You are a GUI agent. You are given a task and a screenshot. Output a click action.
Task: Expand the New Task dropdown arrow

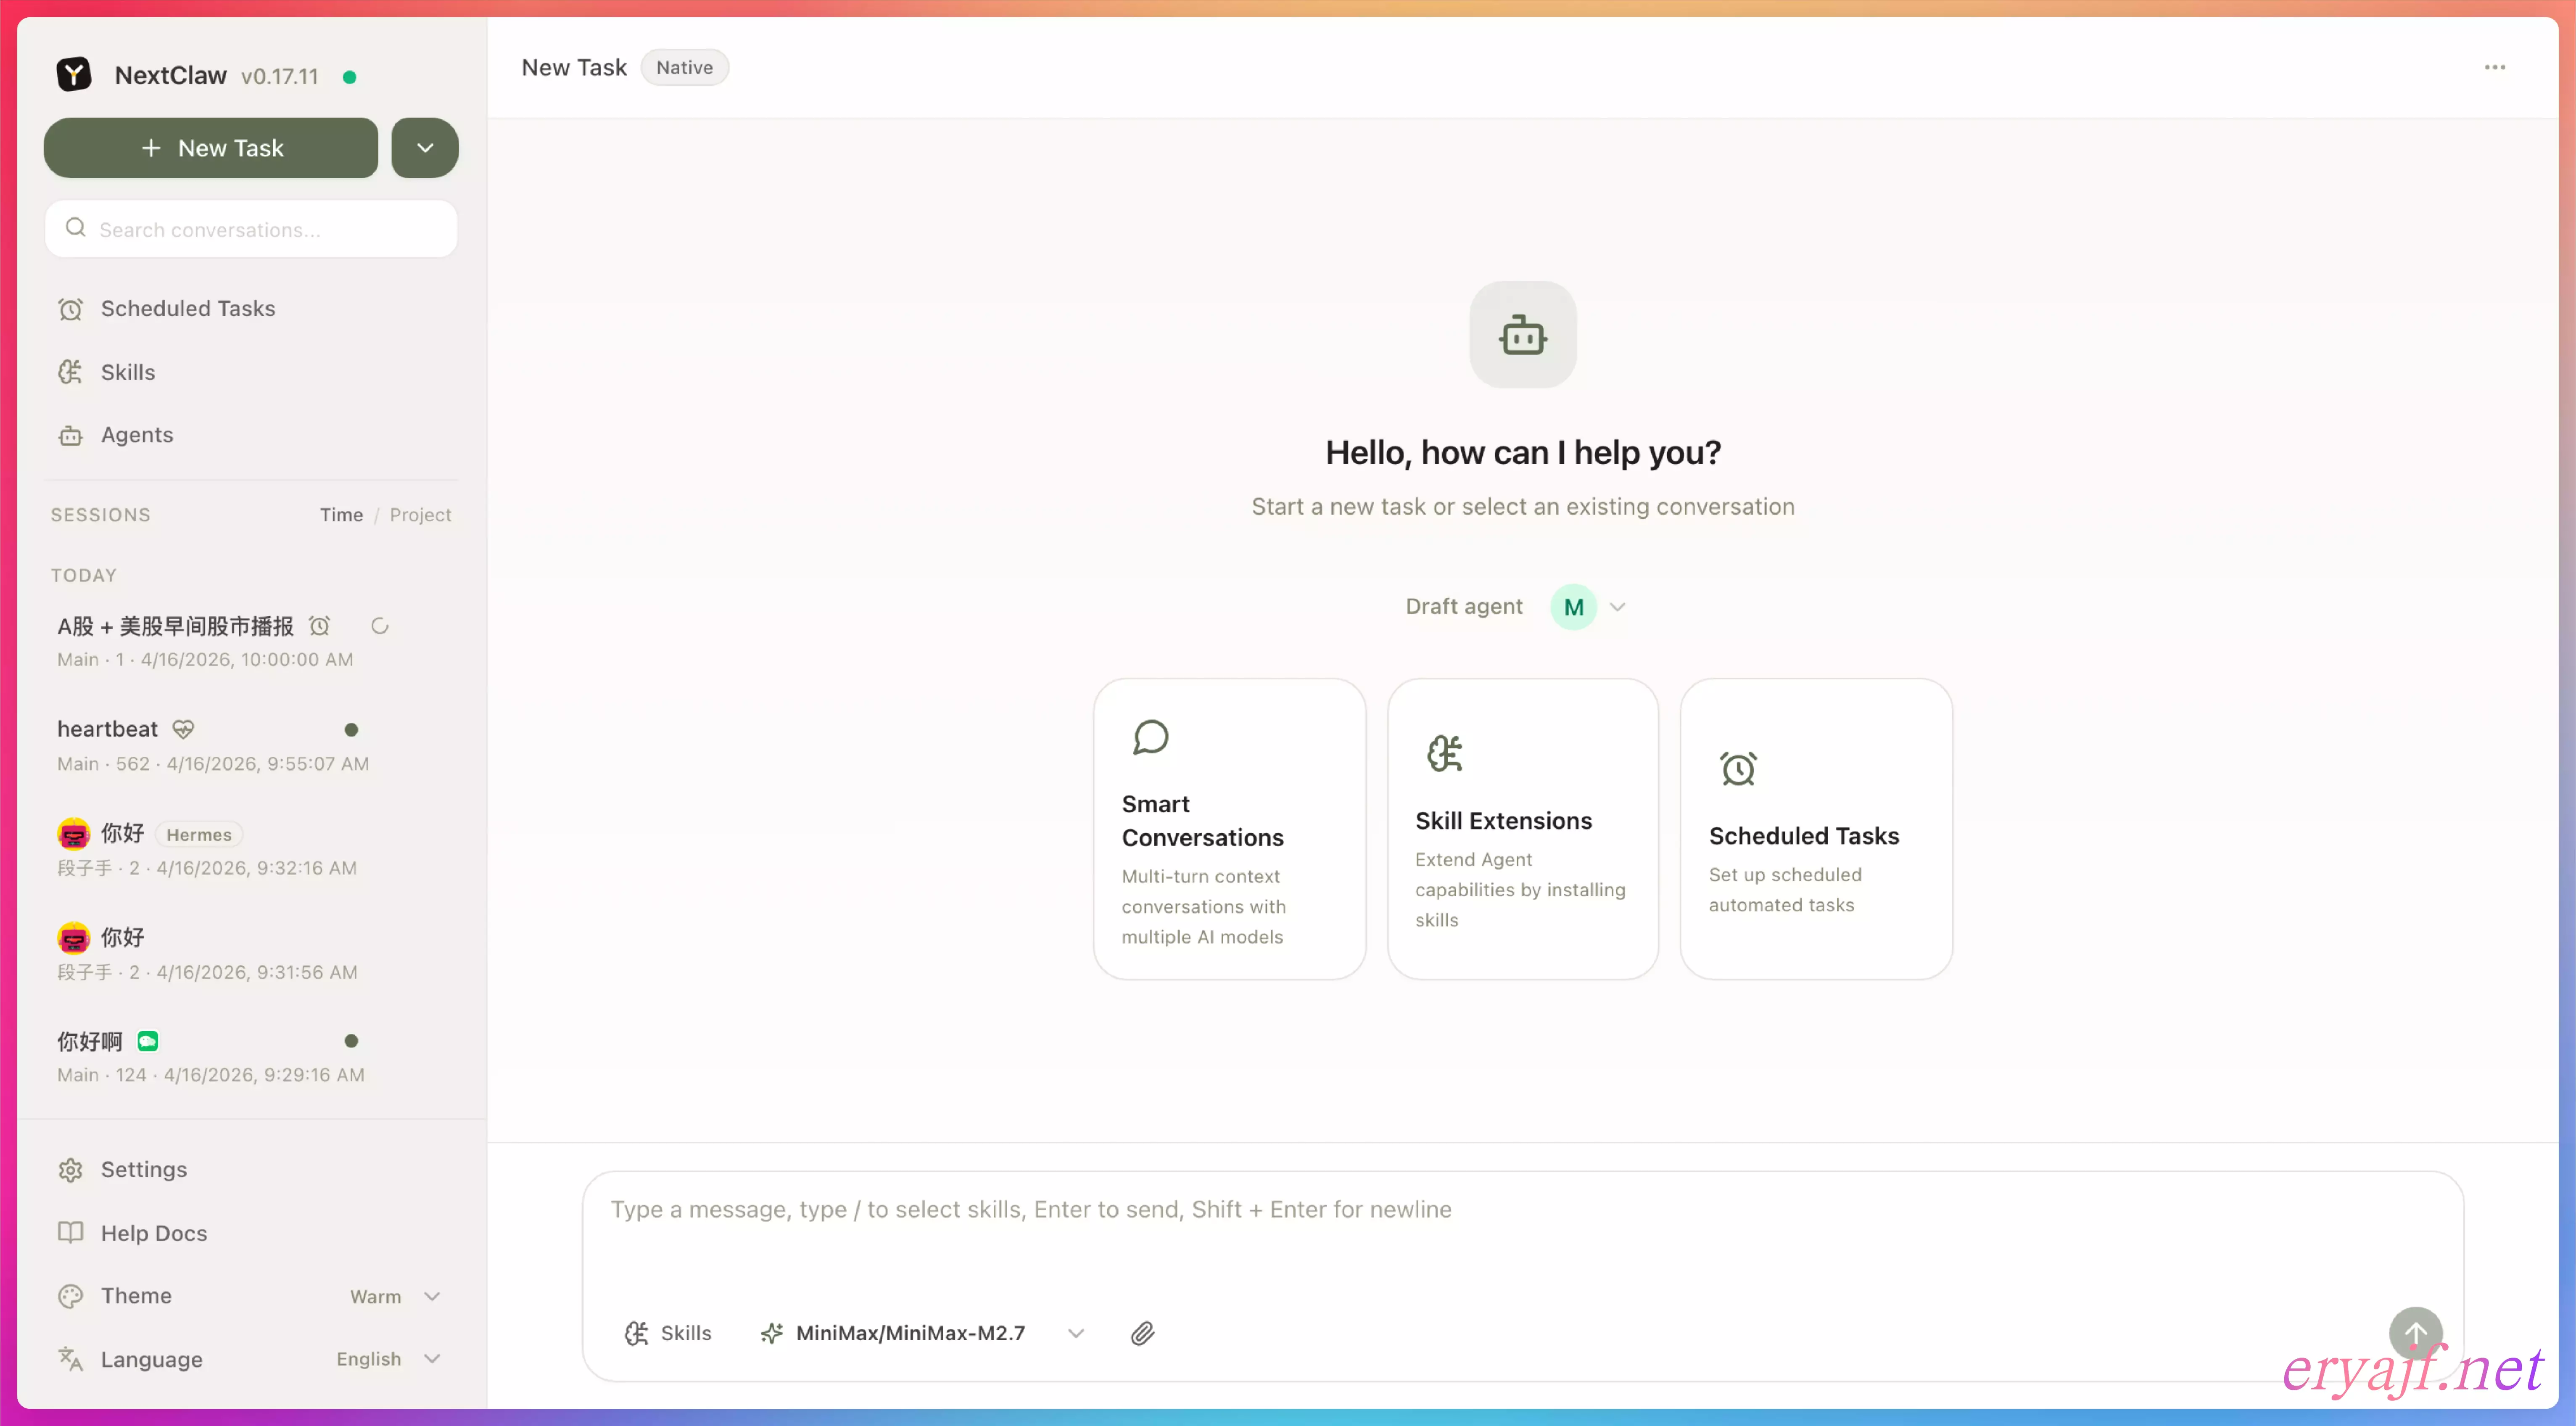[425, 148]
